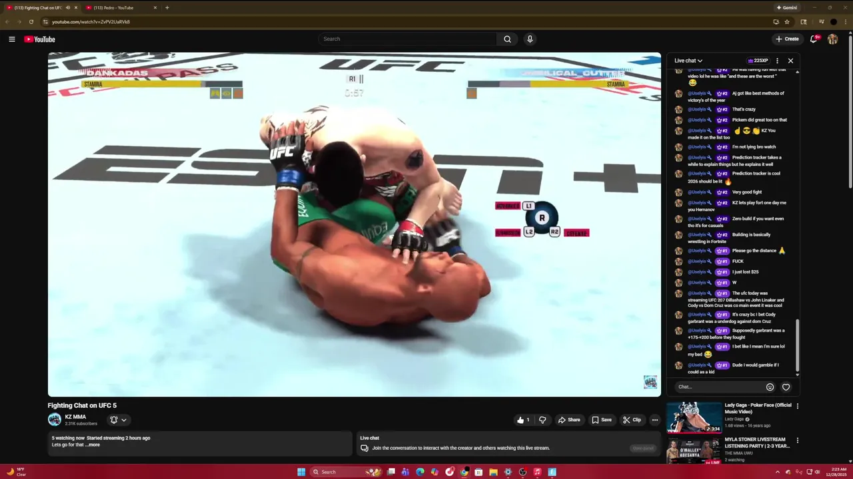
Task: Dislike the video with thumbs down
Action: coord(542,420)
